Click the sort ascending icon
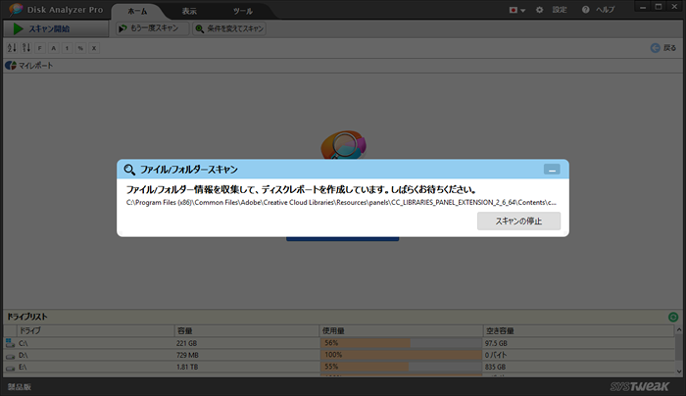The width and height of the screenshot is (686, 396). (x=12, y=48)
